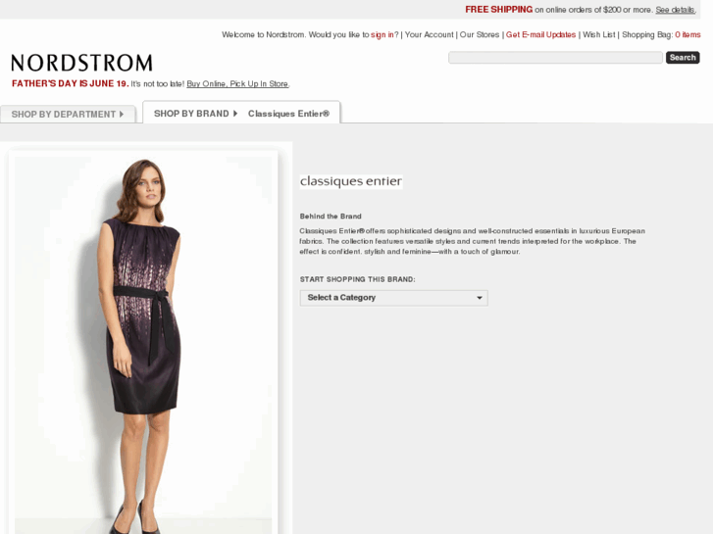The width and height of the screenshot is (713, 534).
Task: Open Your Account link
Action: [x=429, y=34]
